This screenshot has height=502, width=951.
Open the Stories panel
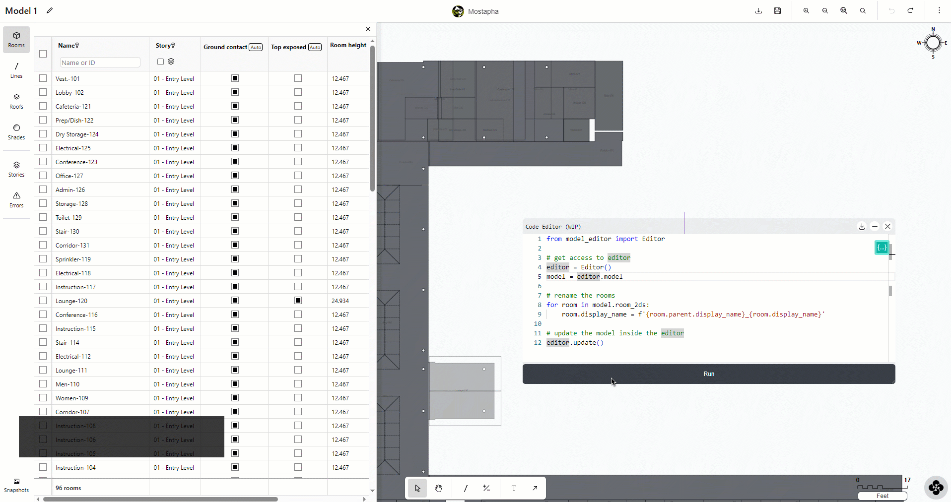[x=16, y=169]
